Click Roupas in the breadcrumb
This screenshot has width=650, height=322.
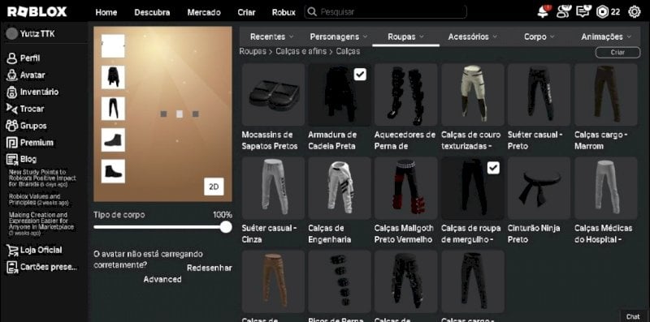[x=253, y=52]
